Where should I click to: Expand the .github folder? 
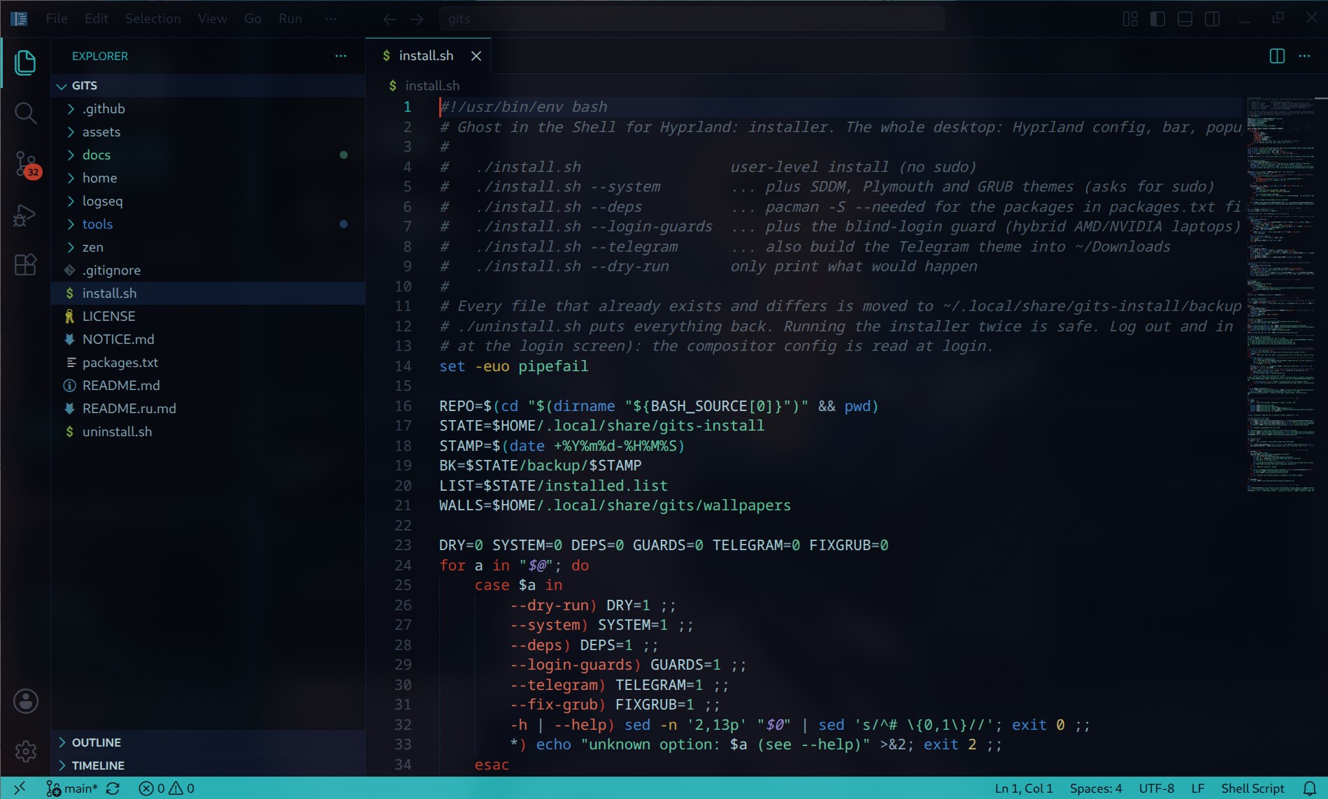pos(208,108)
